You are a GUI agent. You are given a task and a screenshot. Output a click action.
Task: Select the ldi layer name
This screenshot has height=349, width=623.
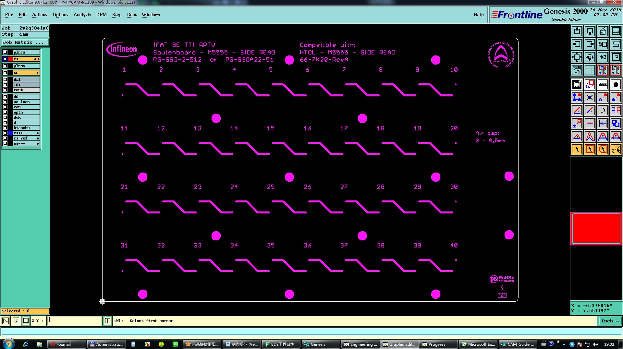26,85
